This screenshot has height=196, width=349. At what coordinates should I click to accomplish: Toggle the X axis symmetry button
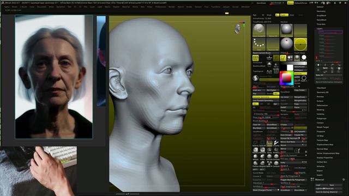point(255,104)
